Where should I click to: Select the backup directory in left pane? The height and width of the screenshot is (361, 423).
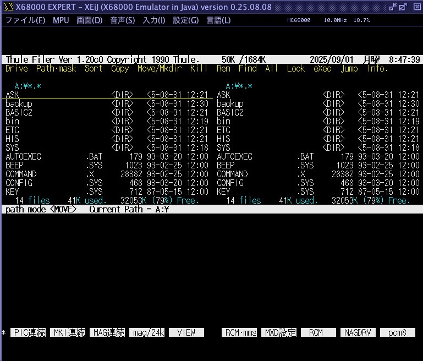point(19,103)
